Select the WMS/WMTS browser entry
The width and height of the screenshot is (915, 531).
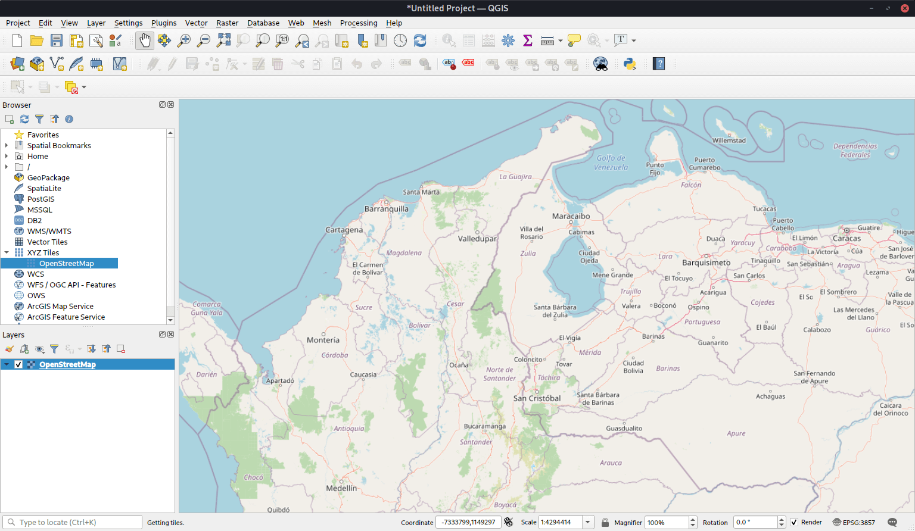pos(49,231)
